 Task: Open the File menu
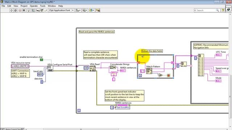pyautogui.click(x=3, y=6)
